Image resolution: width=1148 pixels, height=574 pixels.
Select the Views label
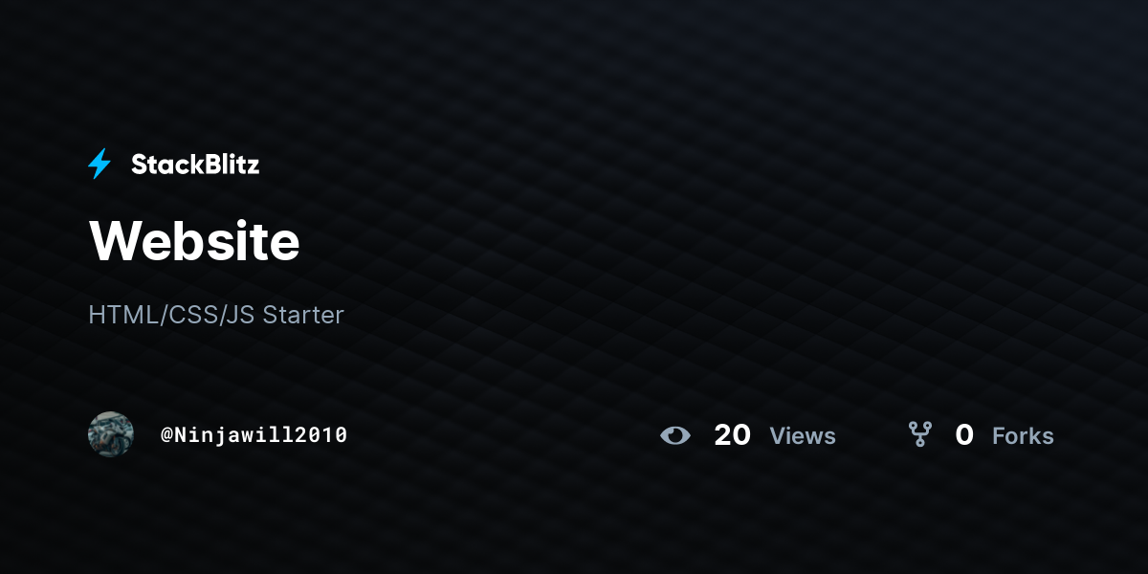803,435
